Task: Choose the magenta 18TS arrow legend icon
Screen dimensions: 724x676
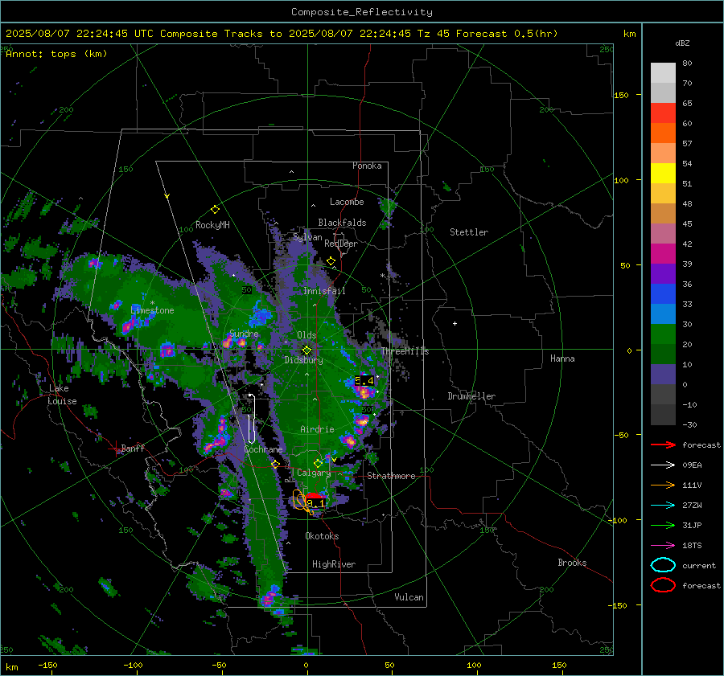Action: tap(663, 546)
